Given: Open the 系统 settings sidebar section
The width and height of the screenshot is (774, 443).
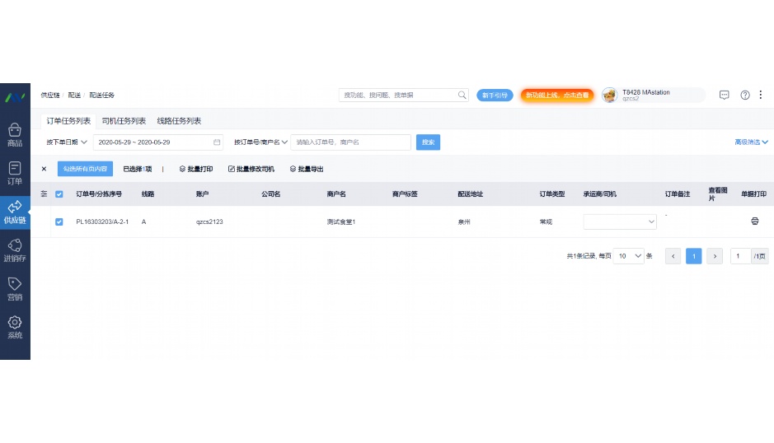Looking at the screenshot, I should [15, 328].
